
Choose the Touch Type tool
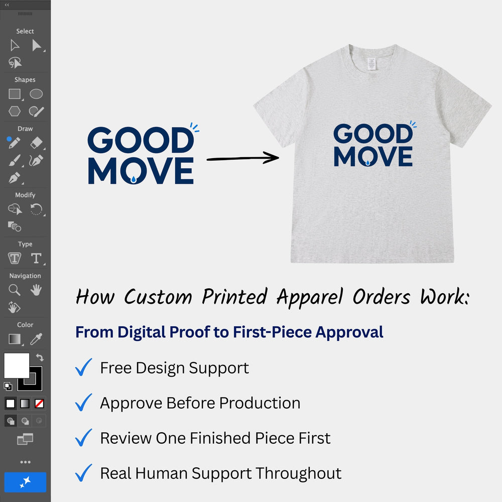pyautogui.click(x=15, y=258)
